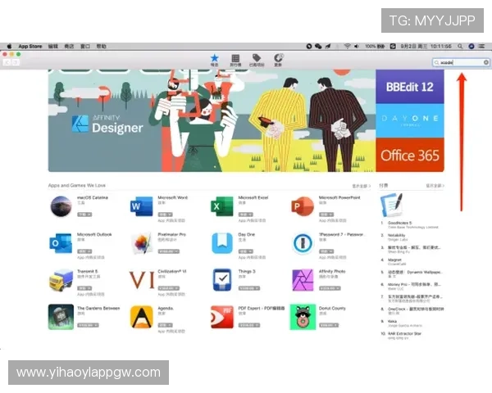Click the BBEdit 12 promo tile
492x393 pixels.
click(x=411, y=86)
